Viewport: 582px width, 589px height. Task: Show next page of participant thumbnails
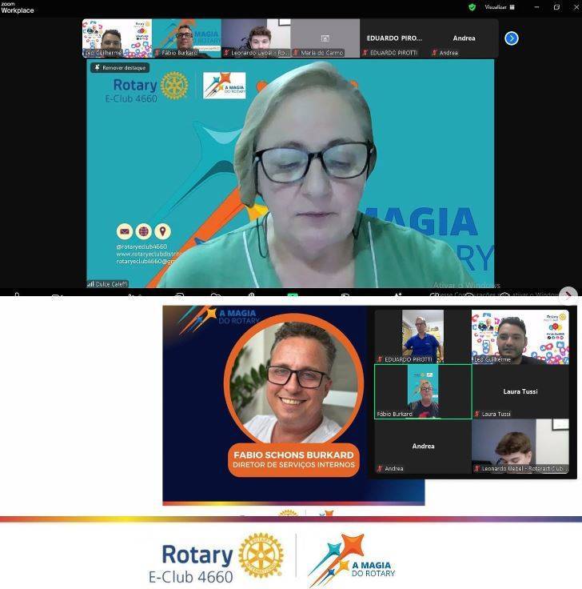click(x=512, y=38)
